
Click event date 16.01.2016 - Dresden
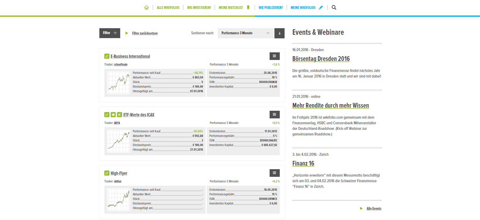point(308,50)
